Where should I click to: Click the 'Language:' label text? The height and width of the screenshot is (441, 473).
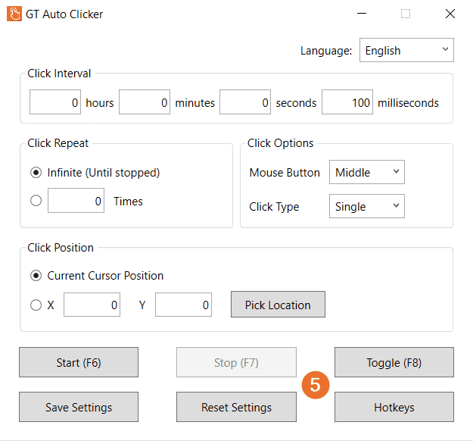pyautogui.click(x=326, y=51)
